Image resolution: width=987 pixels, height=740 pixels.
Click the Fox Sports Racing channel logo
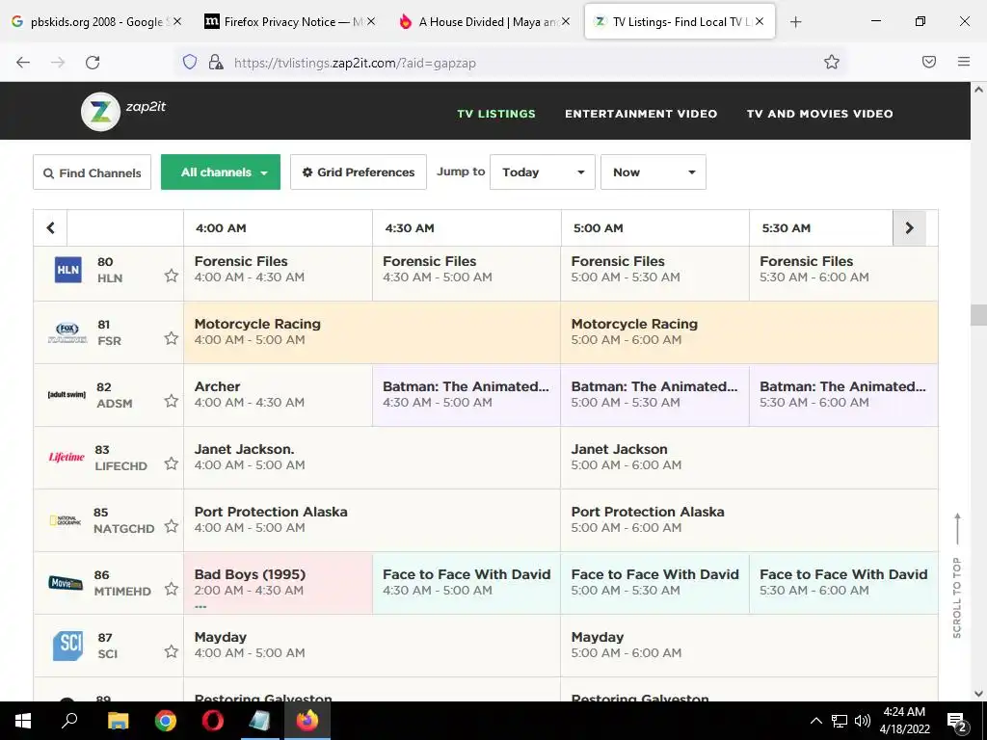[67, 332]
